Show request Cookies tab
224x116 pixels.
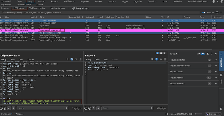[31, 59]
